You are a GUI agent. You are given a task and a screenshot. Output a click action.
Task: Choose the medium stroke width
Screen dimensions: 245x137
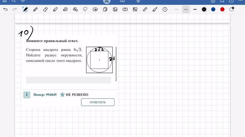[186, 10]
